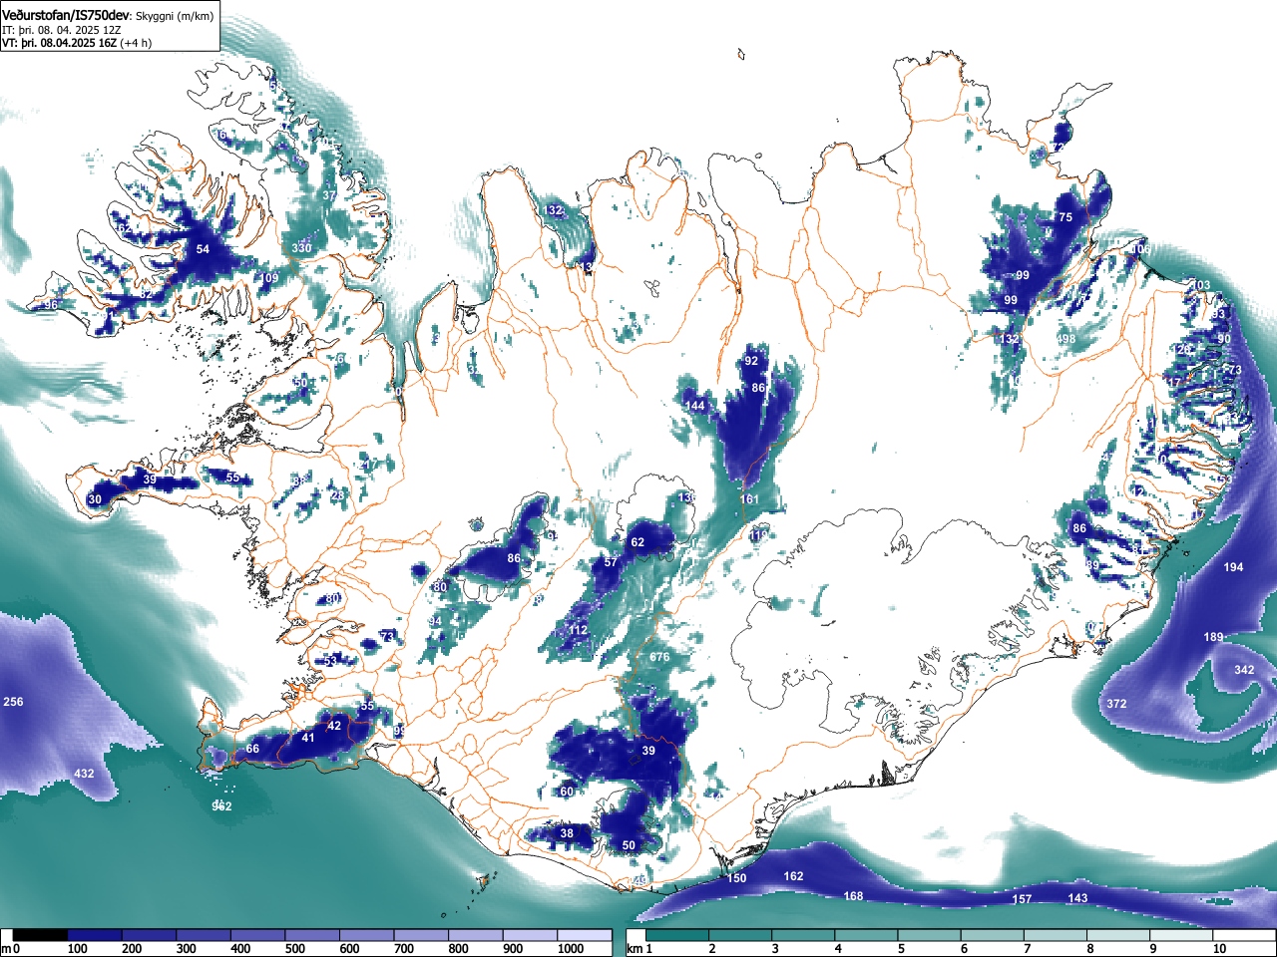Click the 'm 0' label at the scale start

11,949
